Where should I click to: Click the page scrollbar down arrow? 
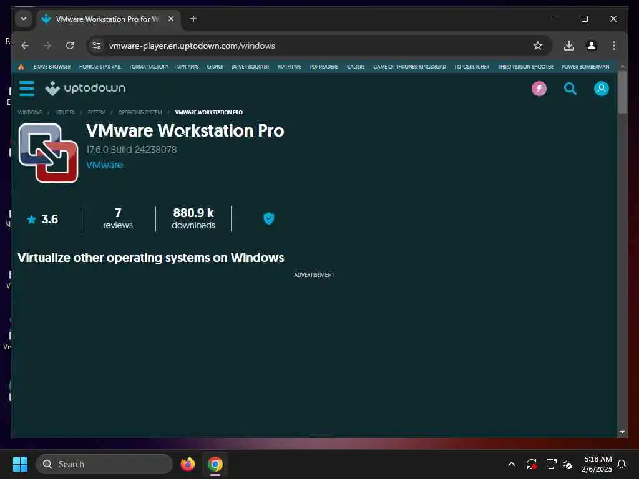click(x=622, y=432)
